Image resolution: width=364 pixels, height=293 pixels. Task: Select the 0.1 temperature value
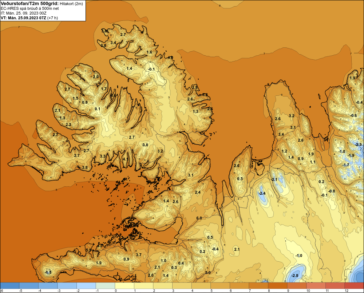(x=98, y=109)
